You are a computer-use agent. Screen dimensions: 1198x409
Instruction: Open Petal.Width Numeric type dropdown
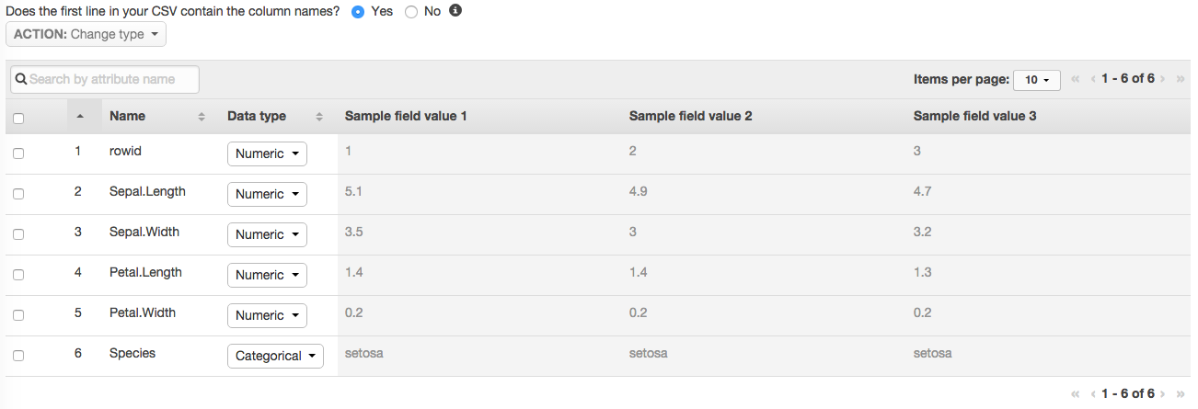267,315
